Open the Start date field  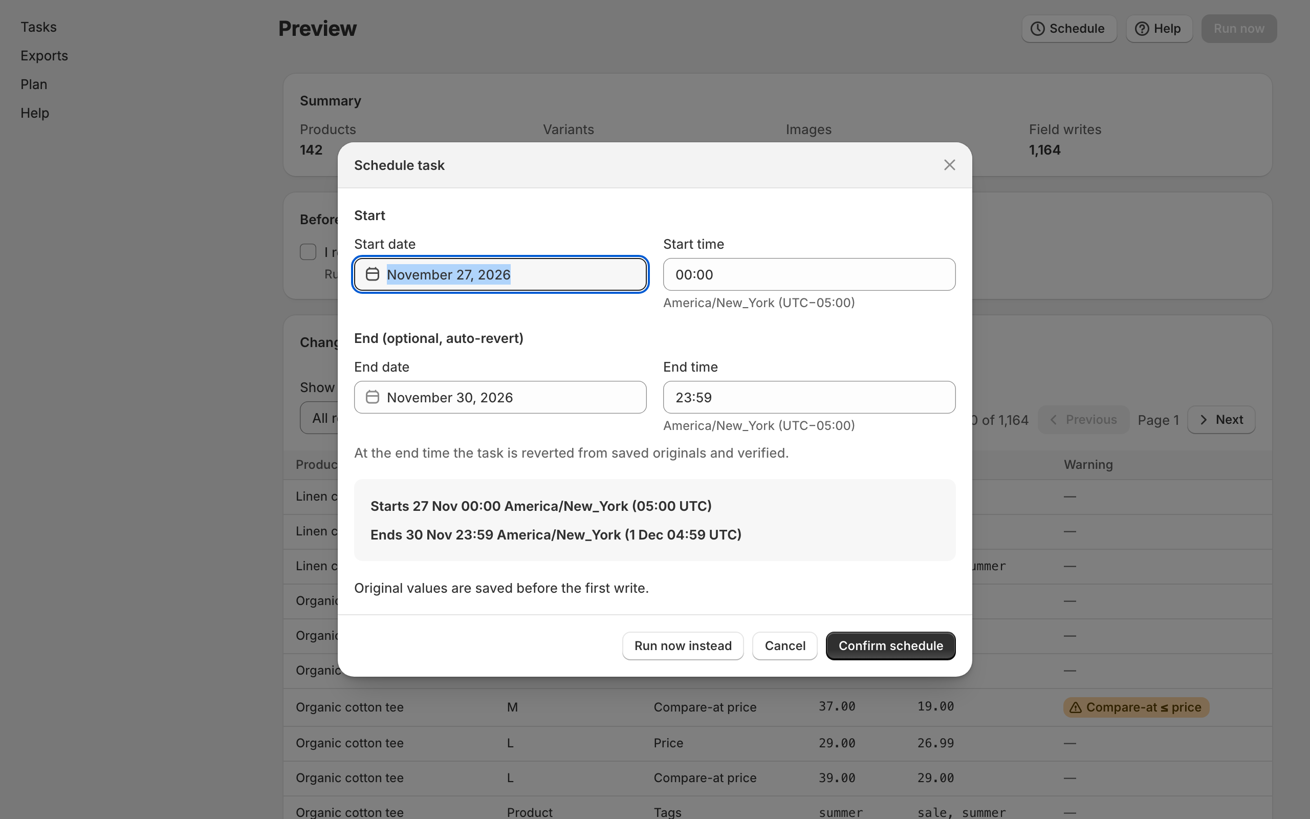click(x=500, y=274)
